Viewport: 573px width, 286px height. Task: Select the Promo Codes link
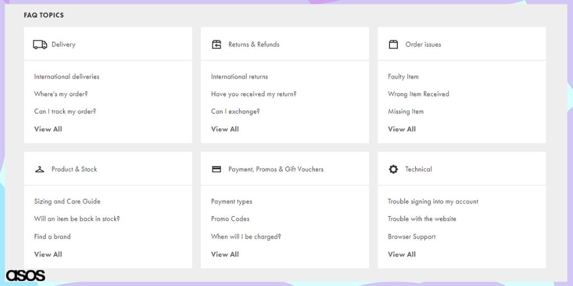click(x=230, y=219)
